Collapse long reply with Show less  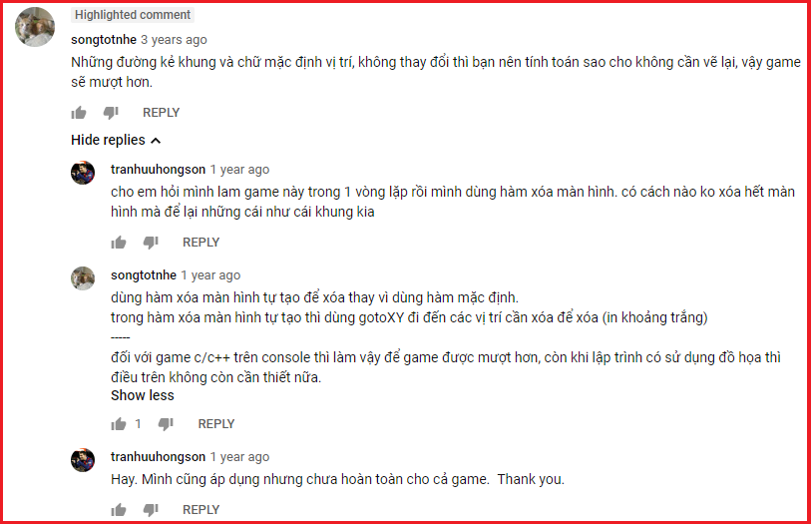tap(143, 395)
